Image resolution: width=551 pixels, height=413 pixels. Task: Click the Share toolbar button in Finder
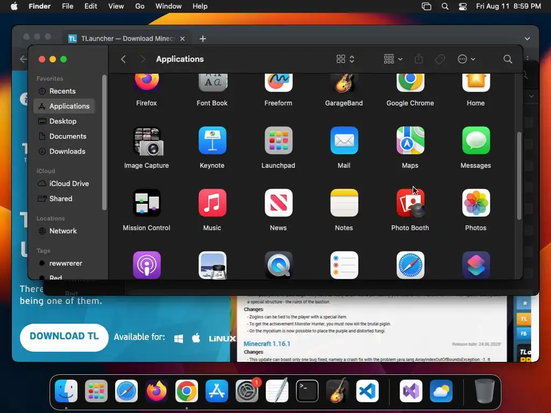point(419,59)
